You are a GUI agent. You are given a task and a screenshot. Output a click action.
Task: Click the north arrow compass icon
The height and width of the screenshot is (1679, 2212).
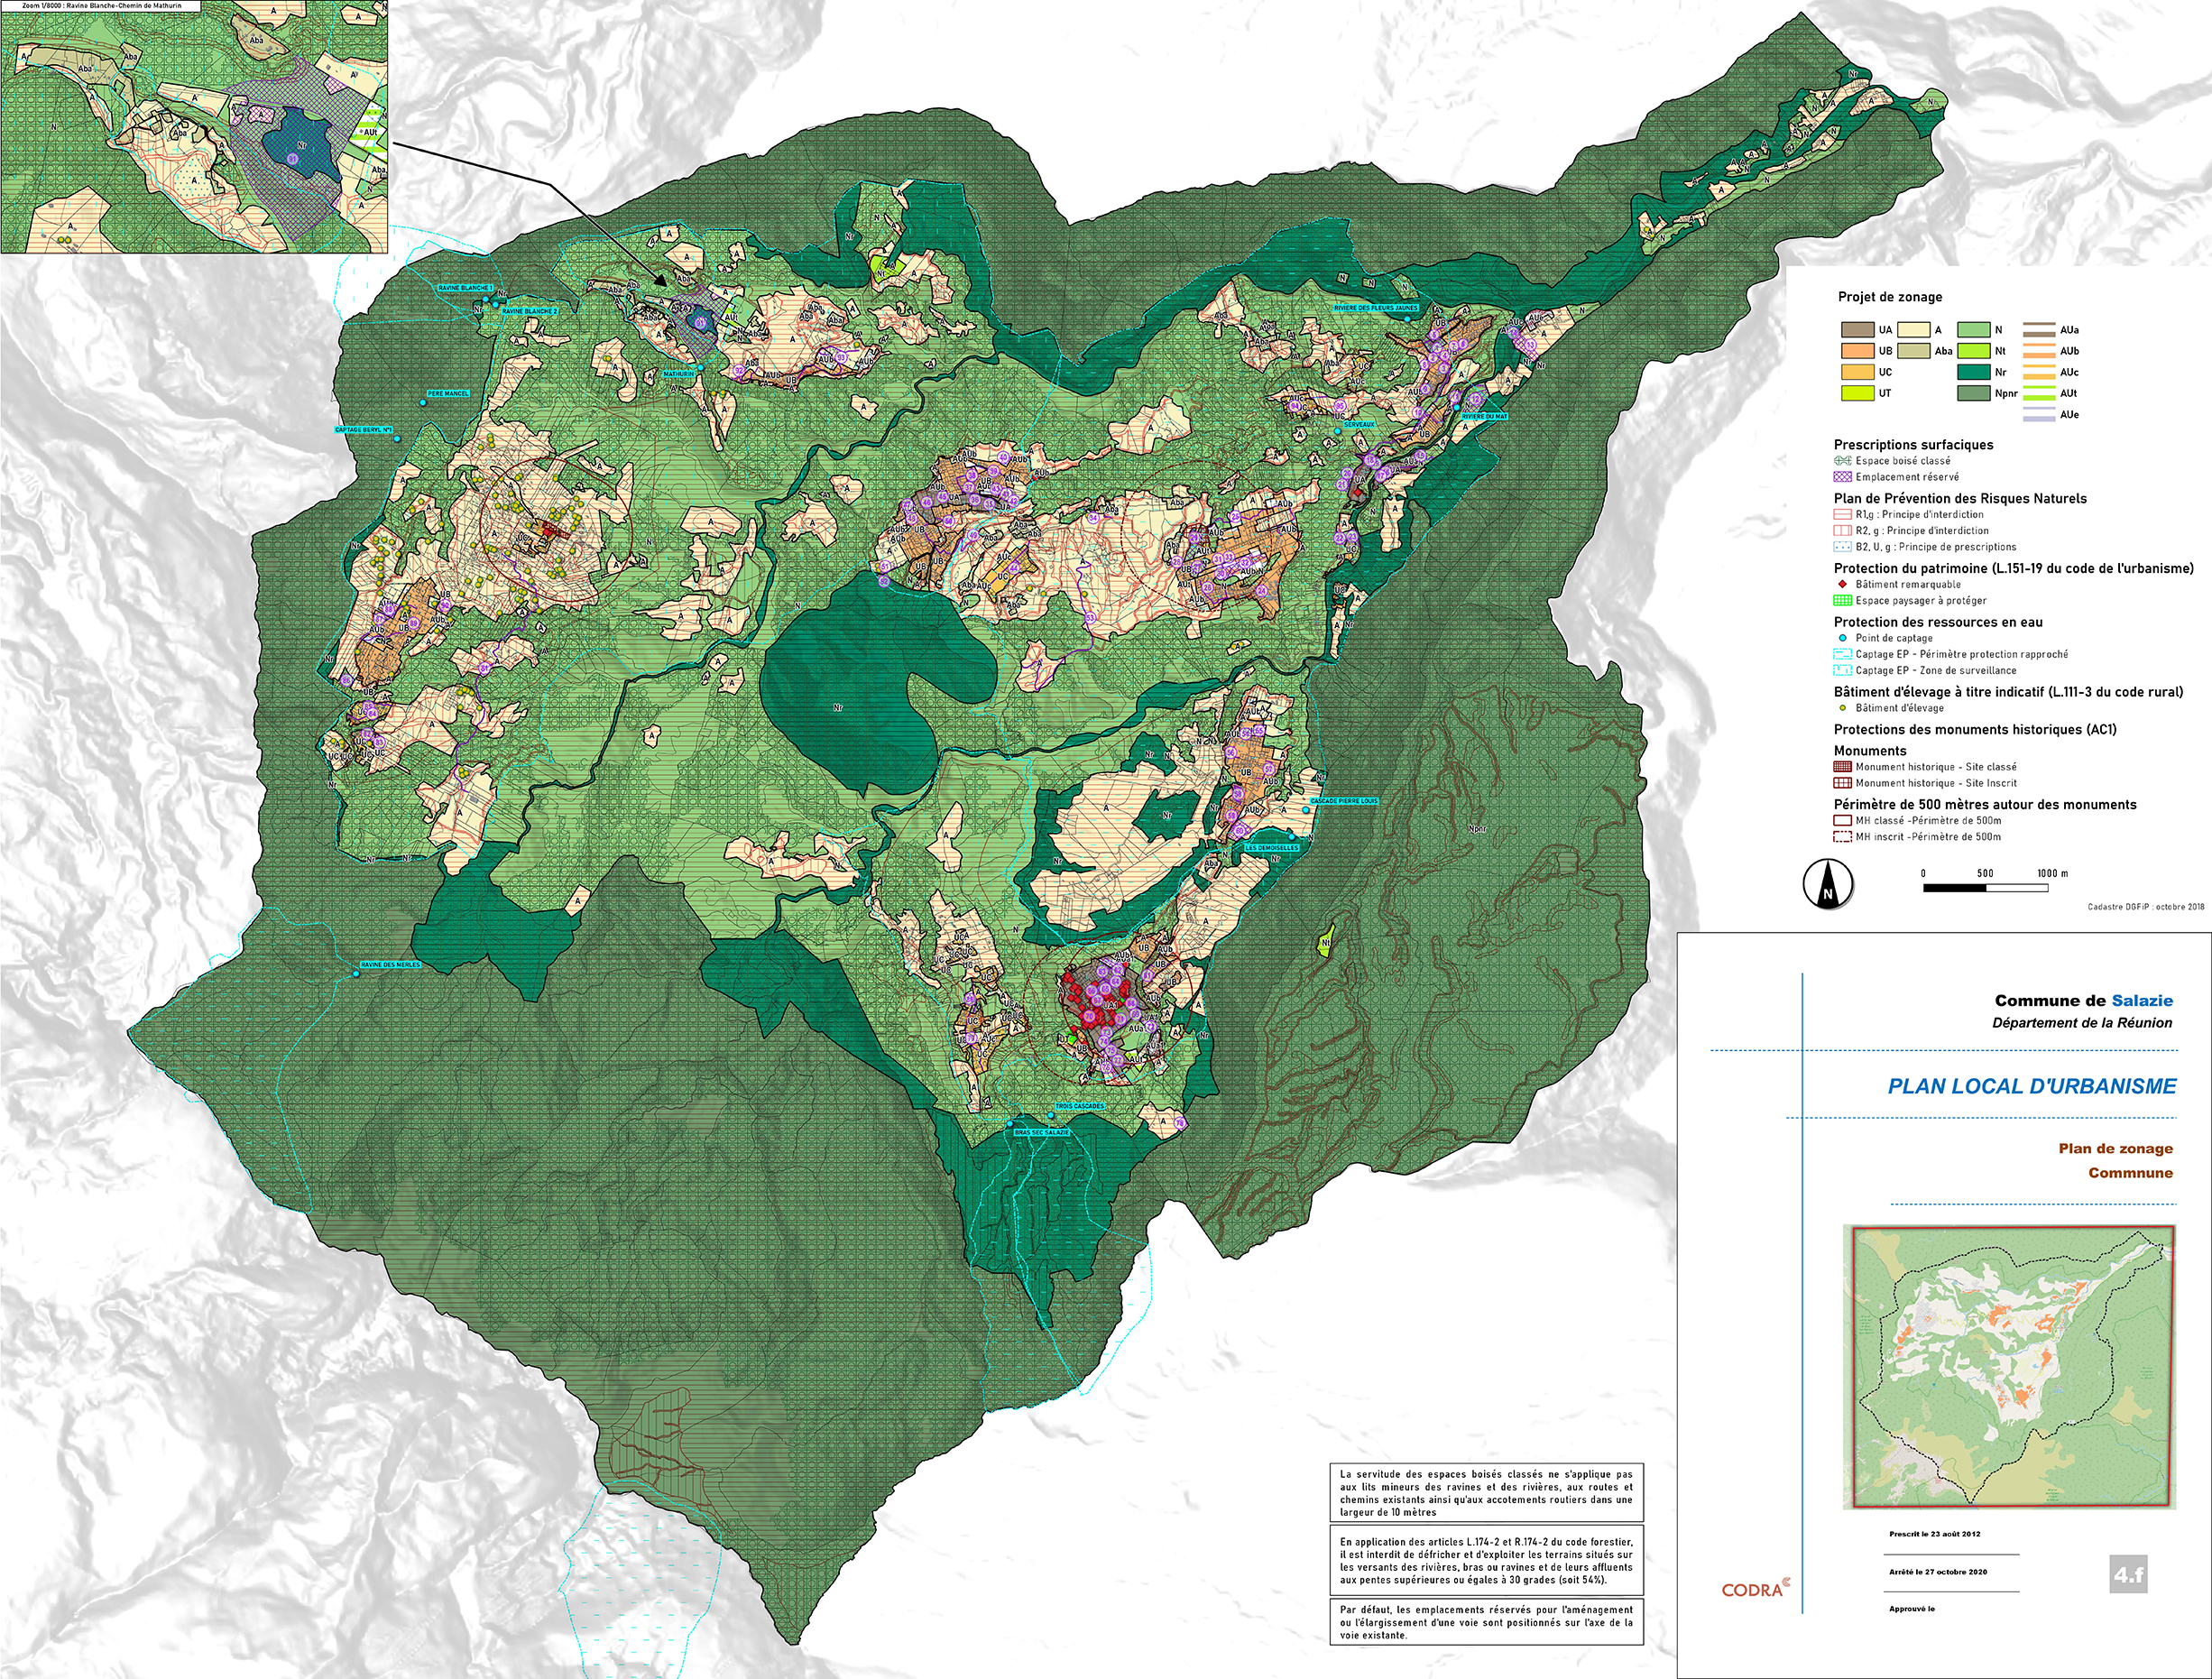pyautogui.click(x=1827, y=885)
